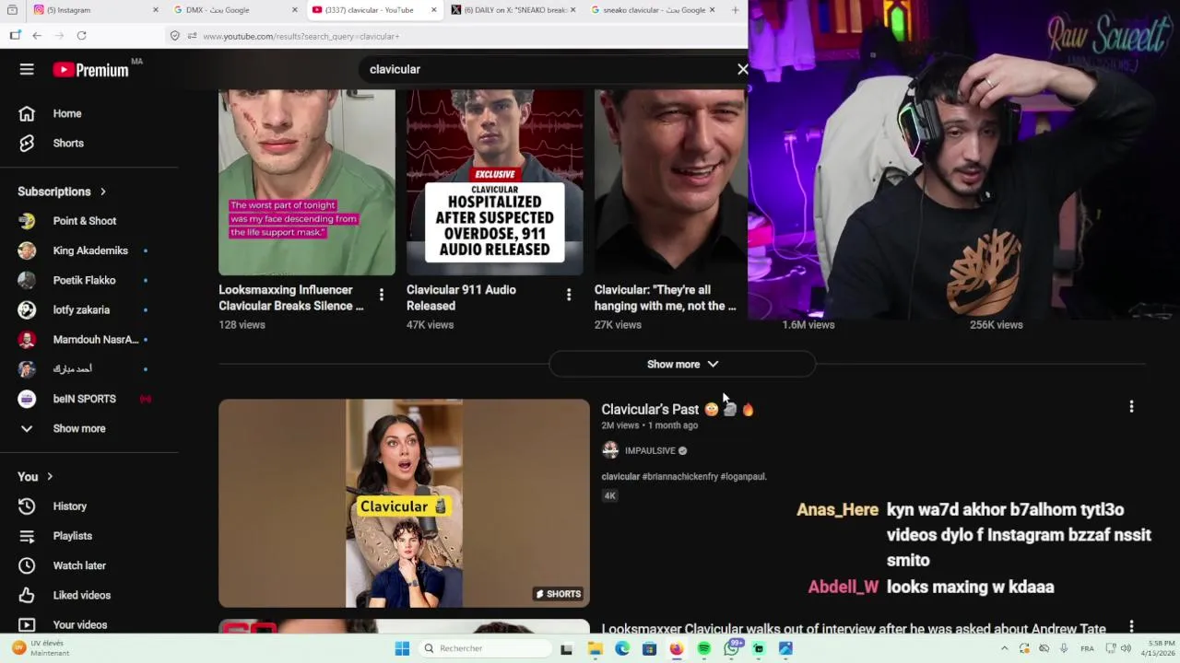This screenshot has width=1180, height=663.
Task: Open Spotify from the taskbar
Action: pyautogui.click(x=704, y=648)
